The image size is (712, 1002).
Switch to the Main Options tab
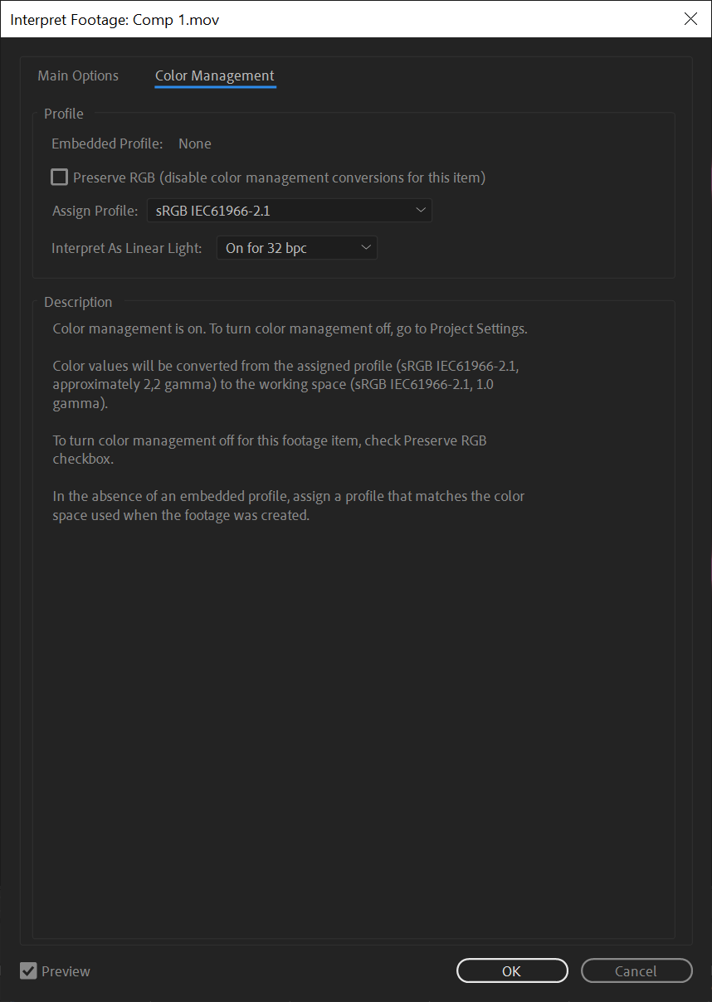77,75
